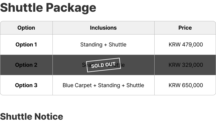The image size is (216, 128).
Task: Click the KRW 329,000 price
Action: pyautogui.click(x=186, y=65)
